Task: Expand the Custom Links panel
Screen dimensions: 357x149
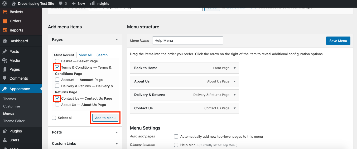Action: pos(85,143)
